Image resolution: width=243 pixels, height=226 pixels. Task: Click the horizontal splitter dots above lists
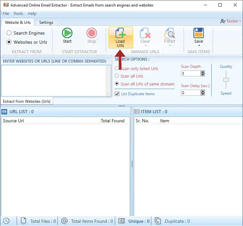tap(122, 106)
